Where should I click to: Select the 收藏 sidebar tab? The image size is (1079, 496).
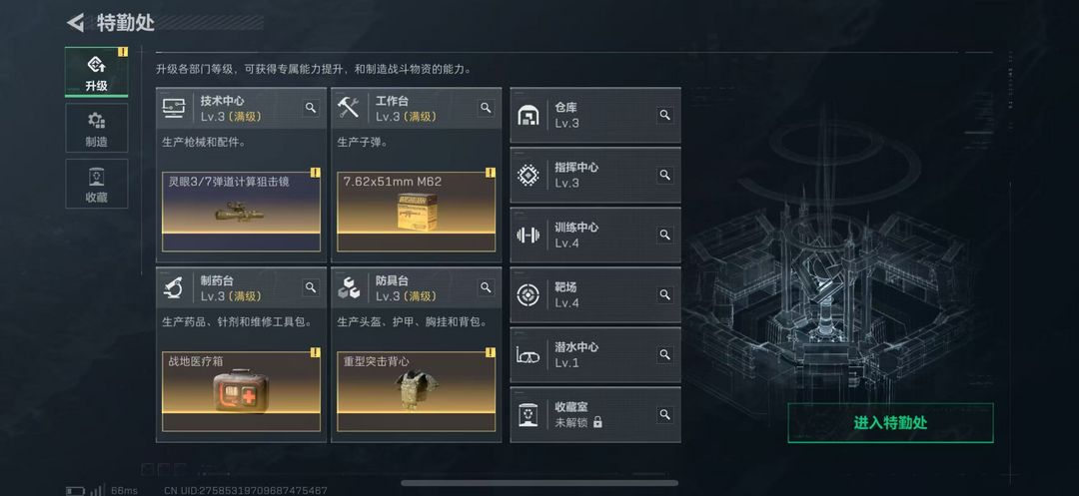[96, 184]
